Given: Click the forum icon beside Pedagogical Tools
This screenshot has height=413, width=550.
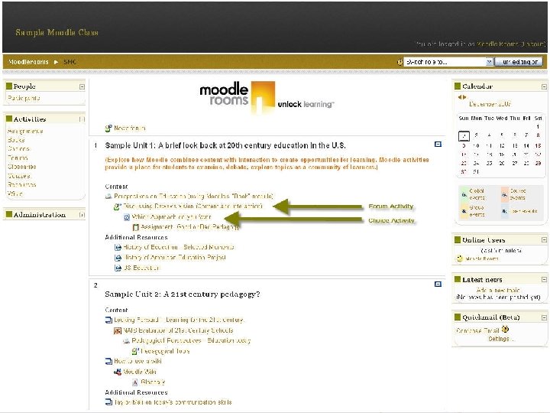Looking at the screenshot, I should pyautogui.click(x=135, y=351).
